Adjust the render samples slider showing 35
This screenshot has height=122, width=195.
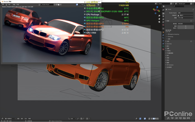tap(186, 26)
